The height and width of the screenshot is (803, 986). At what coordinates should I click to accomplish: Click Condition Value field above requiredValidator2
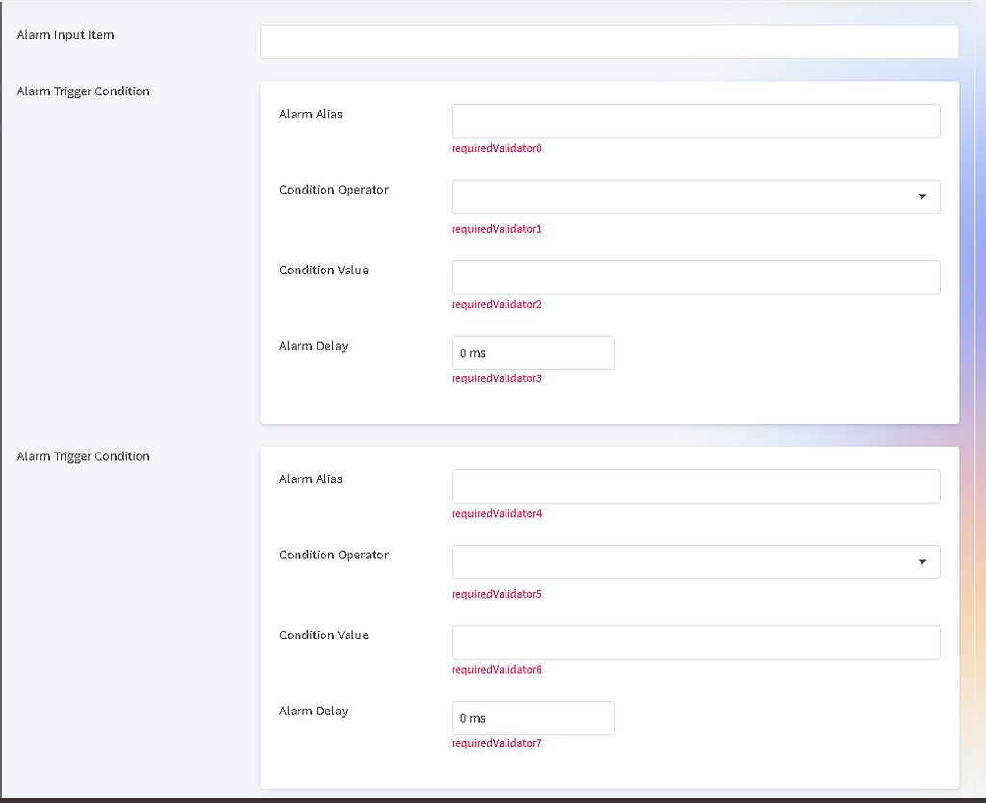pos(695,276)
